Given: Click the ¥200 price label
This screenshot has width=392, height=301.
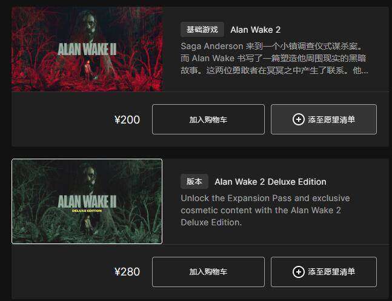Looking at the screenshot, I should 127,120.
